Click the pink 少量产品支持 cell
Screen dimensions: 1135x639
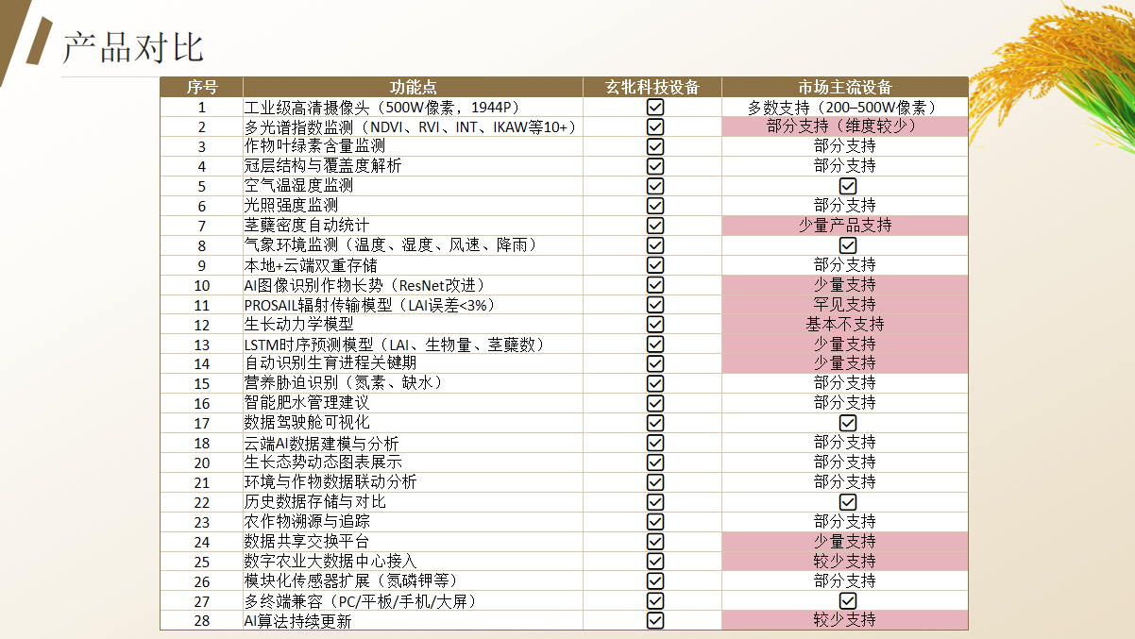coord(845,226)
